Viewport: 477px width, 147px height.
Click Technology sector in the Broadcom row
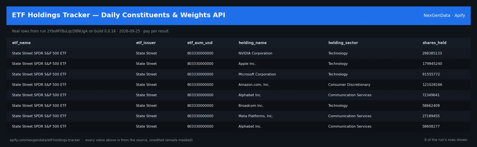(338, 105)
